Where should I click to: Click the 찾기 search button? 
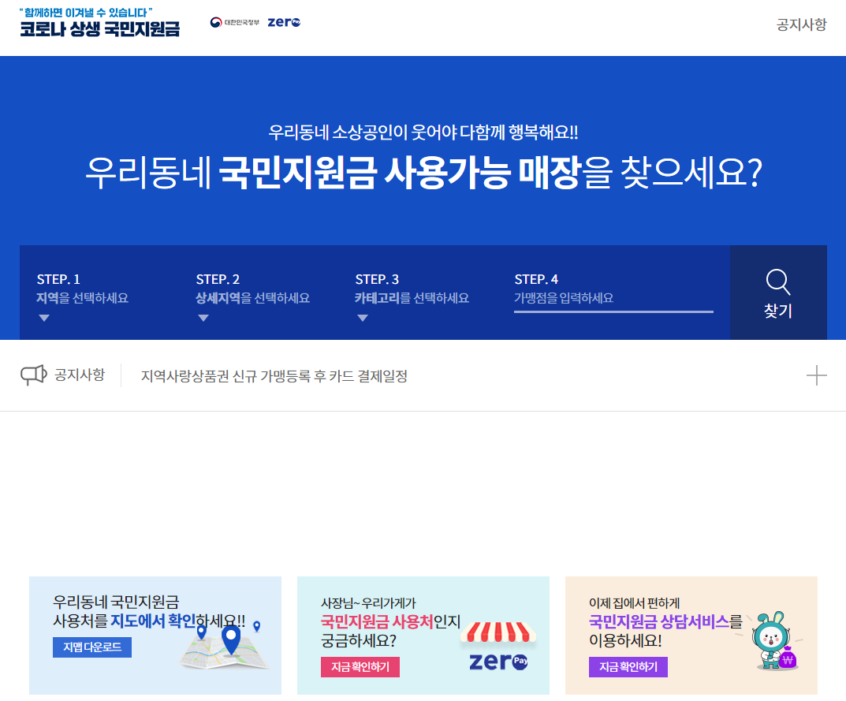tap(778, 293)
